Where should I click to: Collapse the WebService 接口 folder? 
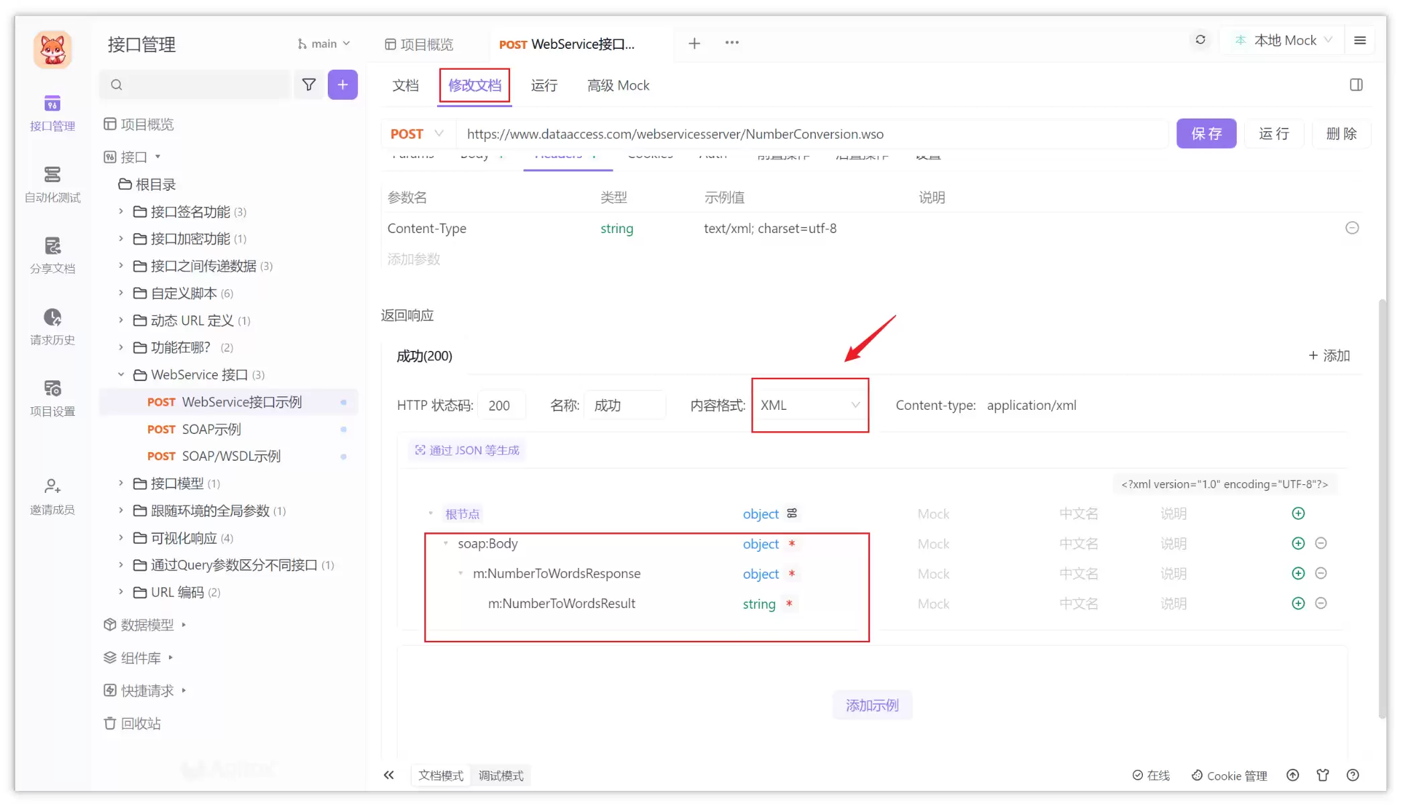[x=121, y=375]
